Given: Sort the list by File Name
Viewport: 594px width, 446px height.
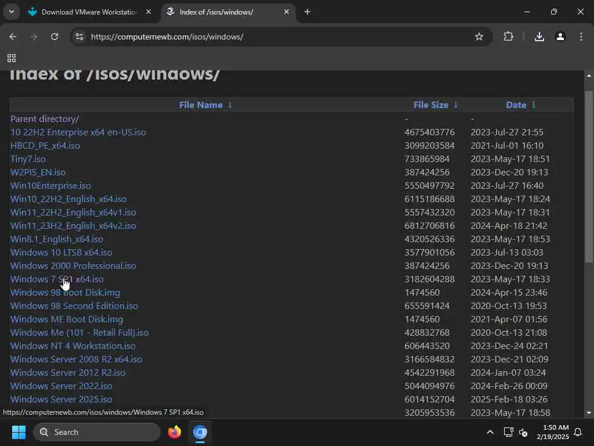Looking at the screenshot, I should tap(201, 105).
